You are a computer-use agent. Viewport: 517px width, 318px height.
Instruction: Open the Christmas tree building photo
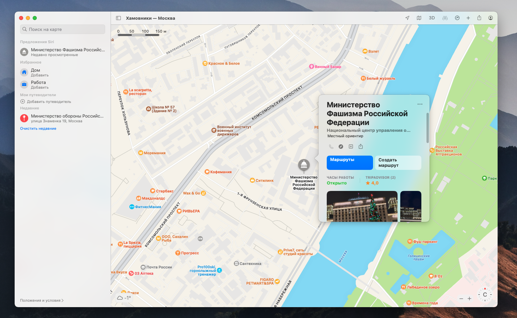point(362,206)
